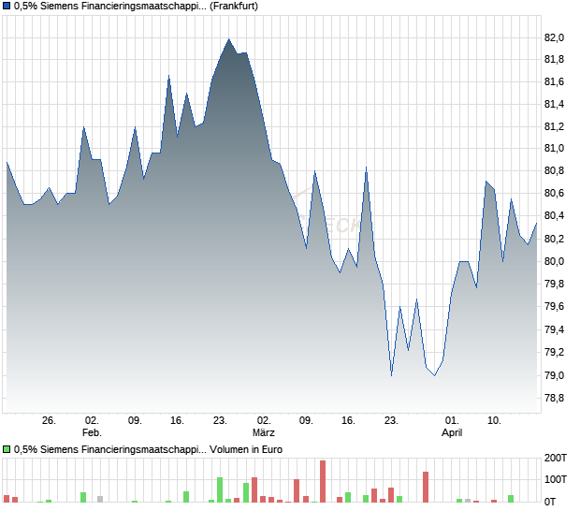
Task: Select the 80,6 price axis label
Action: [554, 193]
